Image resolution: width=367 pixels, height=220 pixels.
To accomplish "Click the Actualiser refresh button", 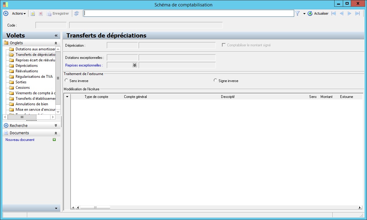I will (318, 13).
